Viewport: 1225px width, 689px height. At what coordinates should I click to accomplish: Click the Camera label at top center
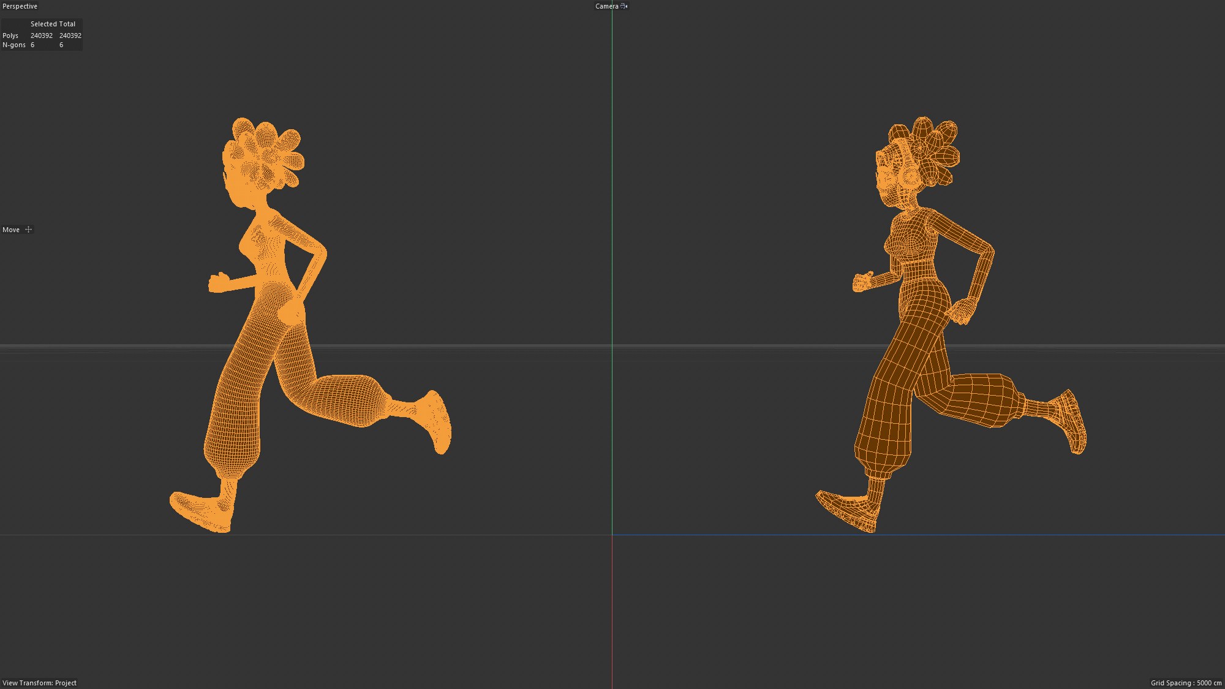pyautogui.click(x=606, y=6)
